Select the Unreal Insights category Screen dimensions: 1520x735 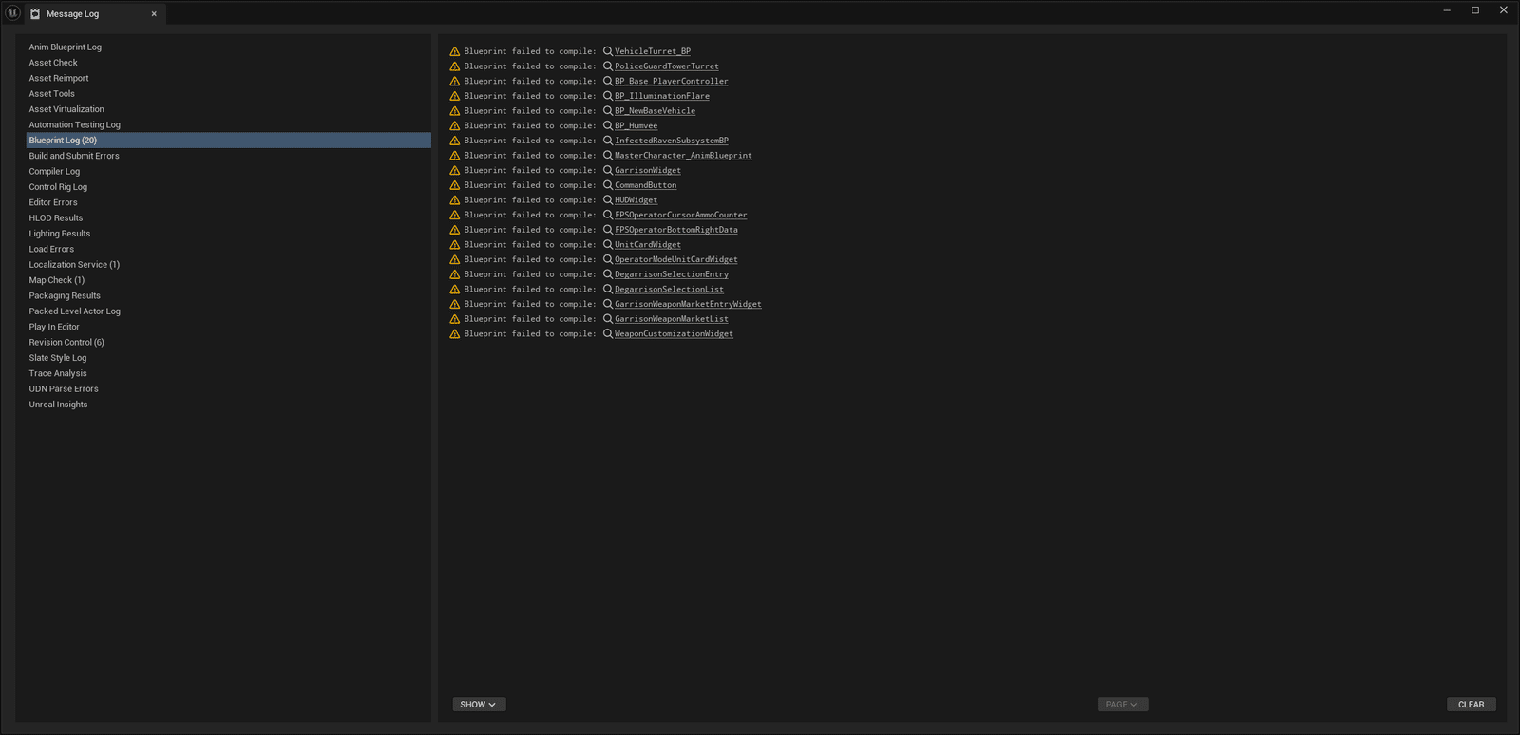coord(228,405)
